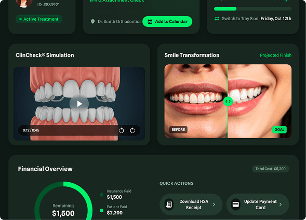Click the Insurance Paid $1,500 legend entry
The height and width of the screenshot is (220, 306).
click(x=115, y=194)
